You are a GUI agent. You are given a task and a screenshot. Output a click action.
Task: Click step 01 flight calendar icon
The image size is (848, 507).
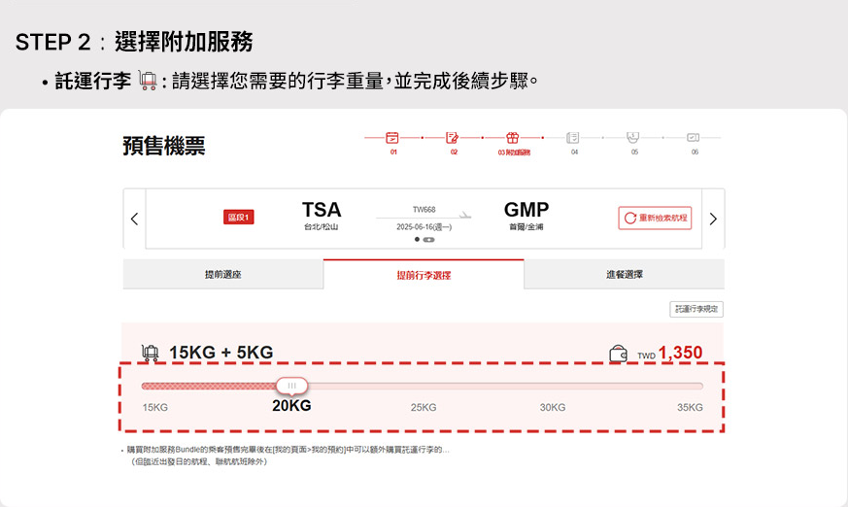click(392, 138)
